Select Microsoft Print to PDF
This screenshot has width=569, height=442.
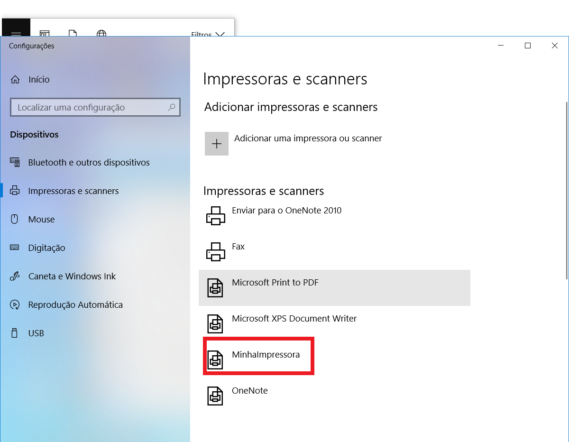334,288
